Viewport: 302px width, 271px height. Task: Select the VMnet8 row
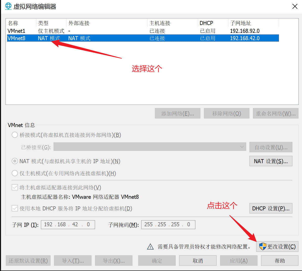coord(143,38)
